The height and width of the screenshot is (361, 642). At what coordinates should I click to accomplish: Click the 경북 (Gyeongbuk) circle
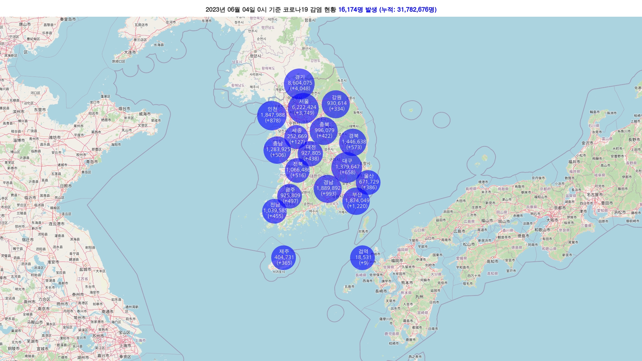point(353,142)
